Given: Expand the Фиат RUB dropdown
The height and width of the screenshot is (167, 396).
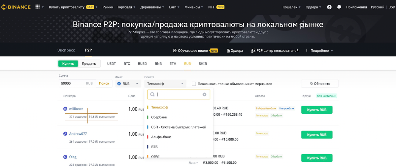Looking at the screenshot, I should tap(128, 83).
